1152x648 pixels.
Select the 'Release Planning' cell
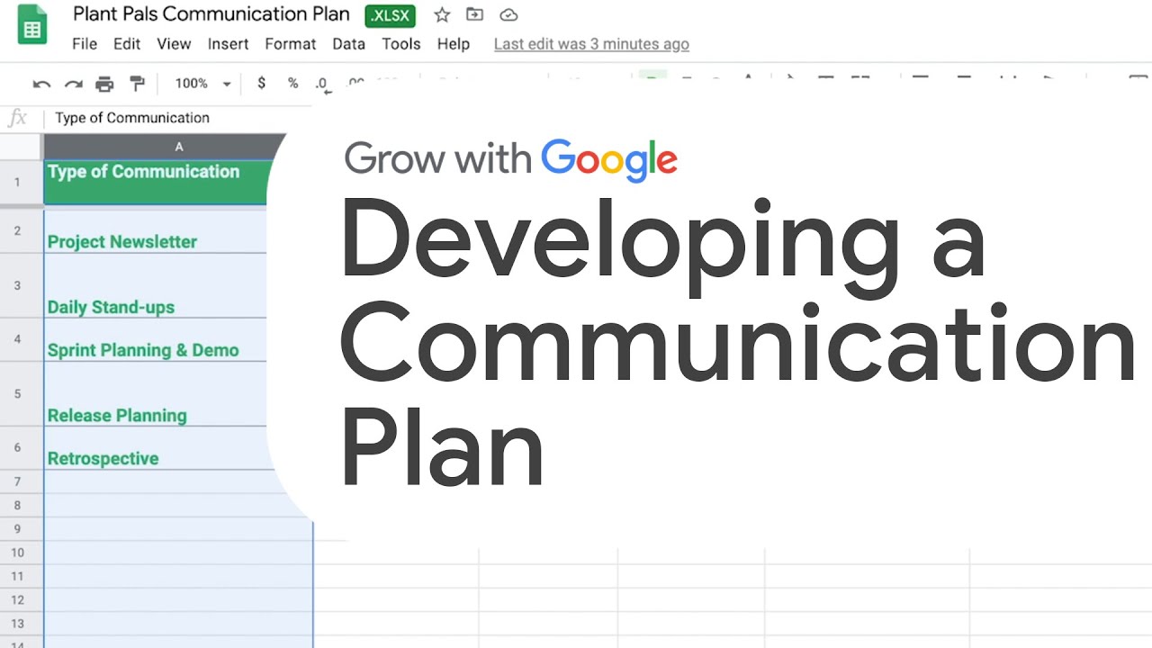155,394
